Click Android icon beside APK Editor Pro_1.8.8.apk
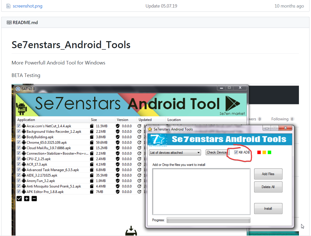 click(24, 192)
